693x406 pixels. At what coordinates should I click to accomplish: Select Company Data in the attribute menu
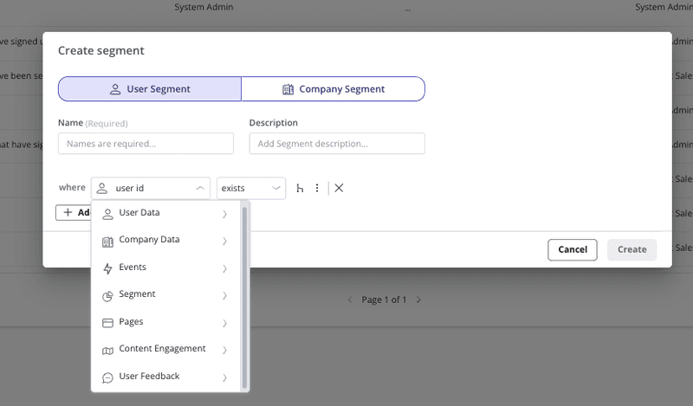[149, 240]
